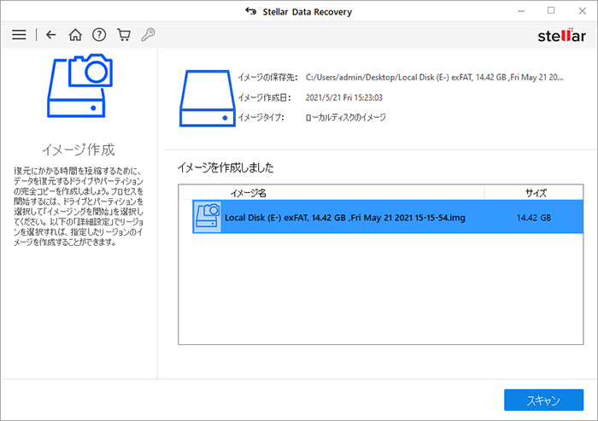Screen dimensions: 598x421
Task: Click the image save path text
Action: click(x=434, y=77)
